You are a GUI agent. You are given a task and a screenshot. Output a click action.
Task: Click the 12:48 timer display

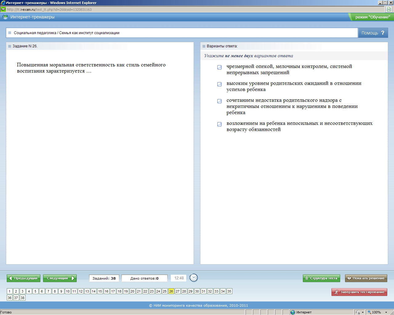pos(179,278)
